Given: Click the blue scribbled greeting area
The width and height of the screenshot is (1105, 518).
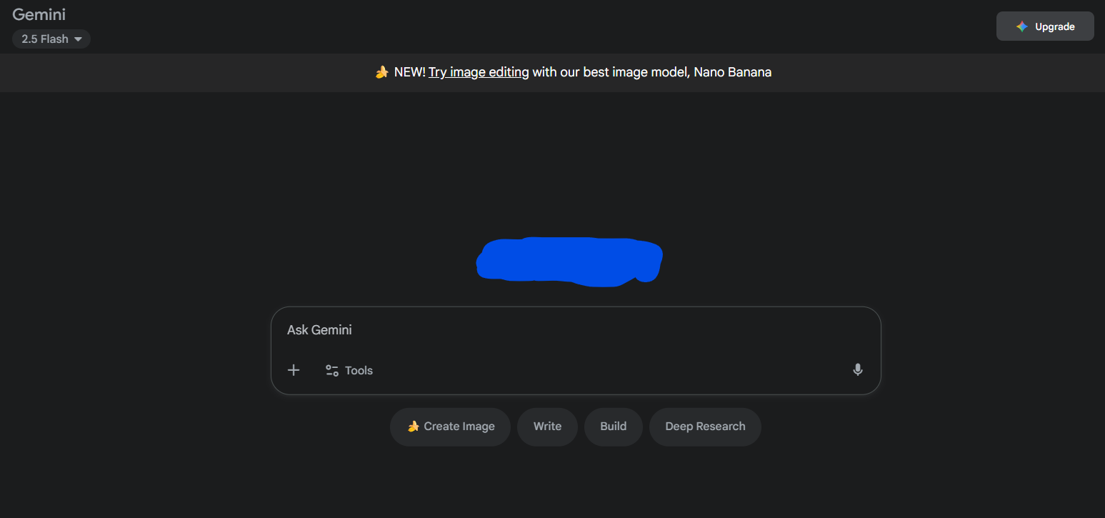Looking at the screenshot, I should [x=569, y=261].
